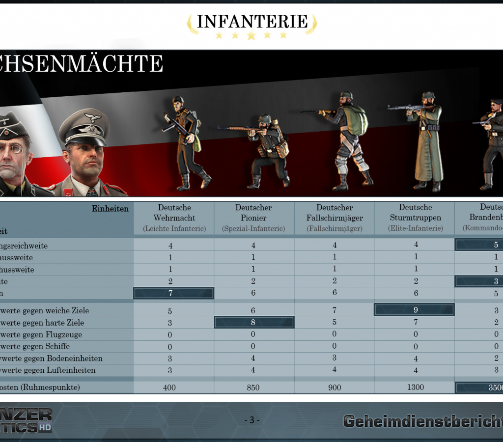The height and width of the screenshot is (442, 503).
Task: Select the Deutscher Fallschirmjäger column name
Action: coord(335,213)
